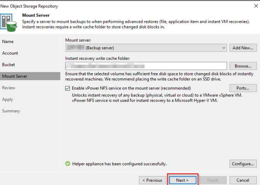Go to the Account wizard step

pos(10,53)
